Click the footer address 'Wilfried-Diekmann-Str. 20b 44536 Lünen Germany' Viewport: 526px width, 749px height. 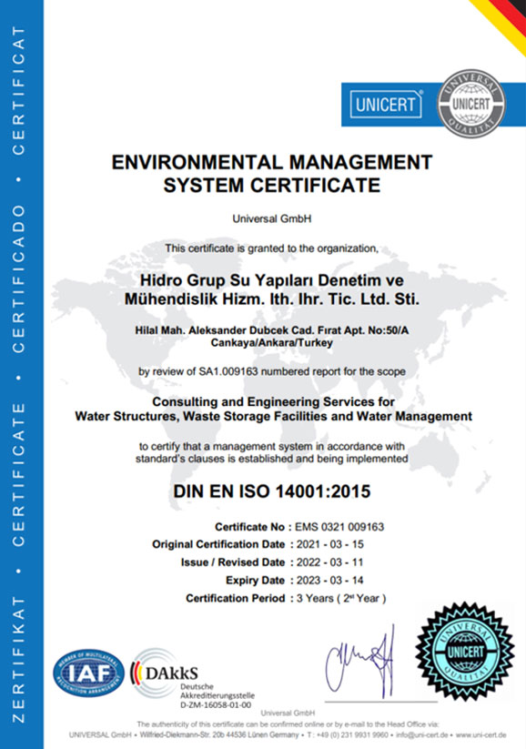(x=219, y=734)
